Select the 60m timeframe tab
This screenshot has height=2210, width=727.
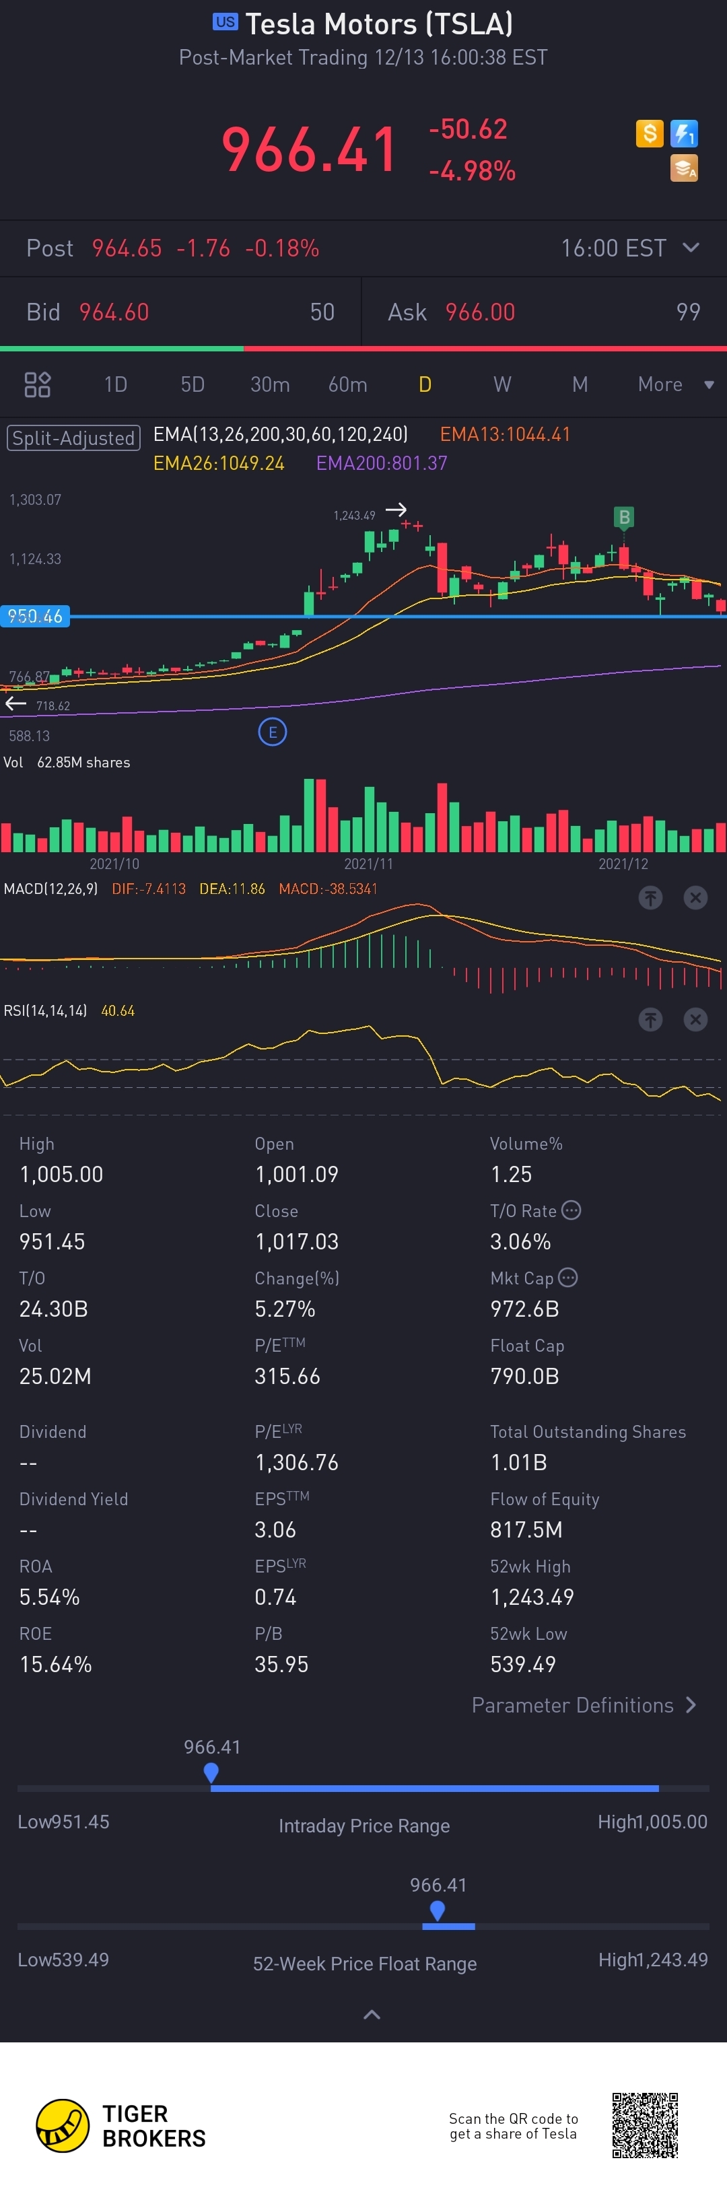[x=347, y=384]
